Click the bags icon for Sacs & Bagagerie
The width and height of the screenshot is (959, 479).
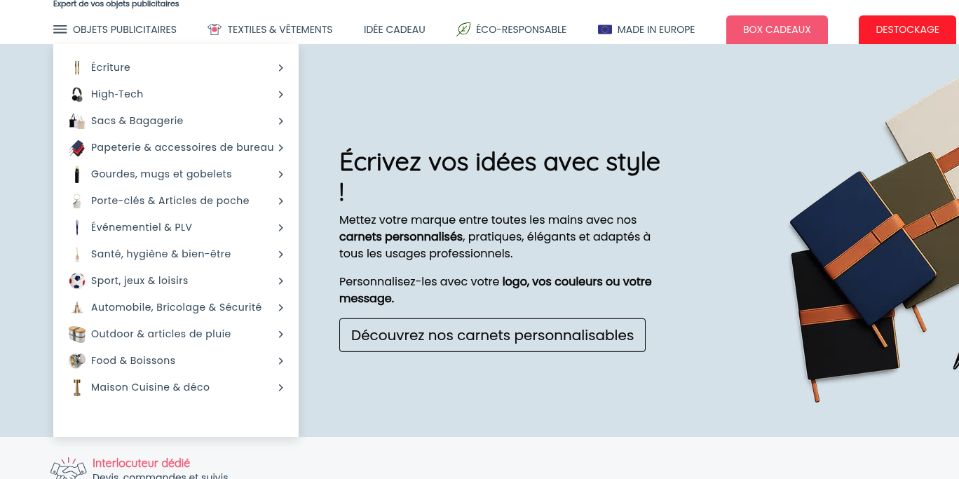click(x=77, y=121)
